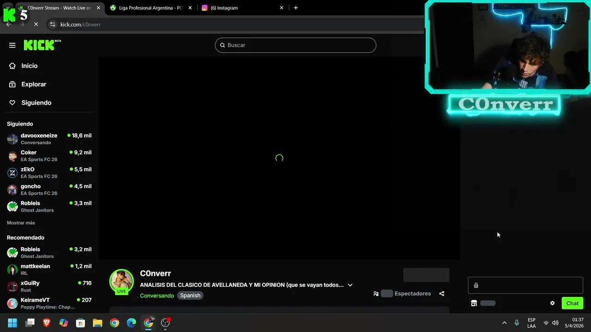The height and width of the screenshot is (332, 591).
Task: Show hidden system tray icons
Action: (x=504, y=323)
